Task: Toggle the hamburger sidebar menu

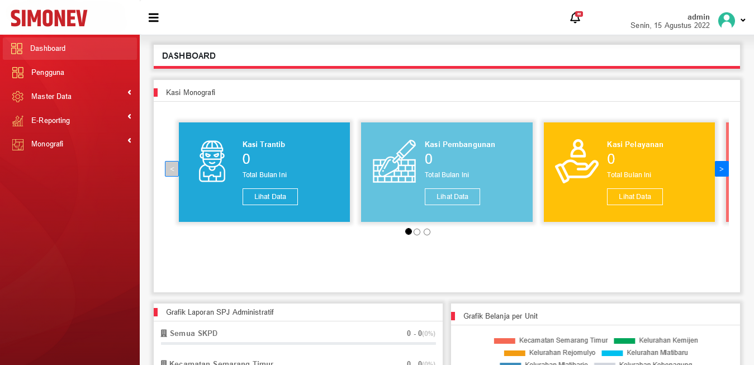Action: [153, 18]
